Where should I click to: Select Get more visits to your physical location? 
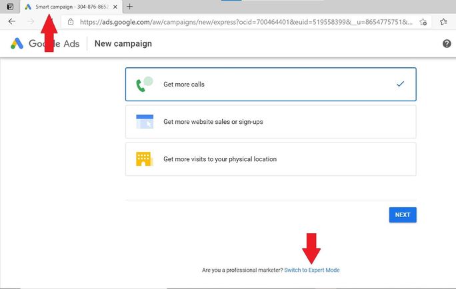coord(270,159)
